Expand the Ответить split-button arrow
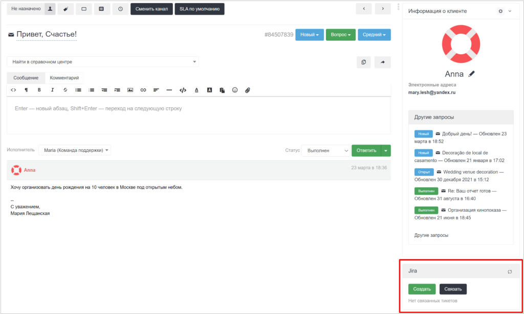The width and height of the screenshot is (524, 314). (x=386, y=151)
